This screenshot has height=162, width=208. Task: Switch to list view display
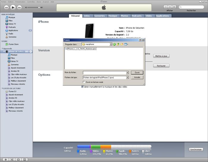(x=166, y=7)
